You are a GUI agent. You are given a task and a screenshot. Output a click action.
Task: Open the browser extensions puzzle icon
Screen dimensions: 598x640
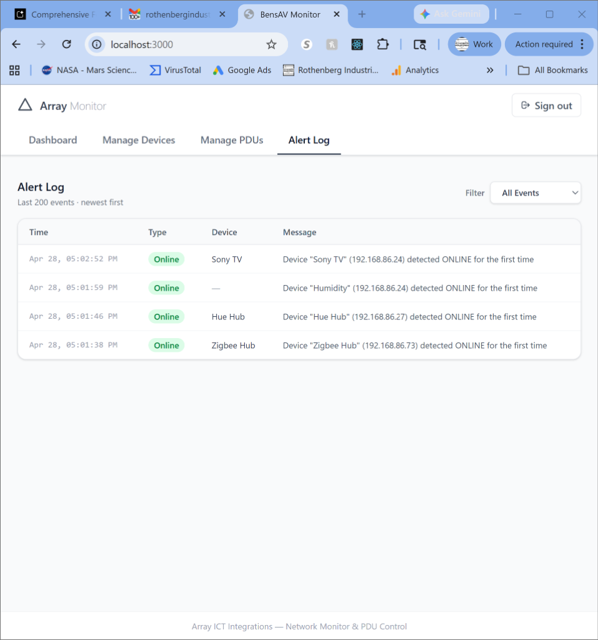point(382,44)
